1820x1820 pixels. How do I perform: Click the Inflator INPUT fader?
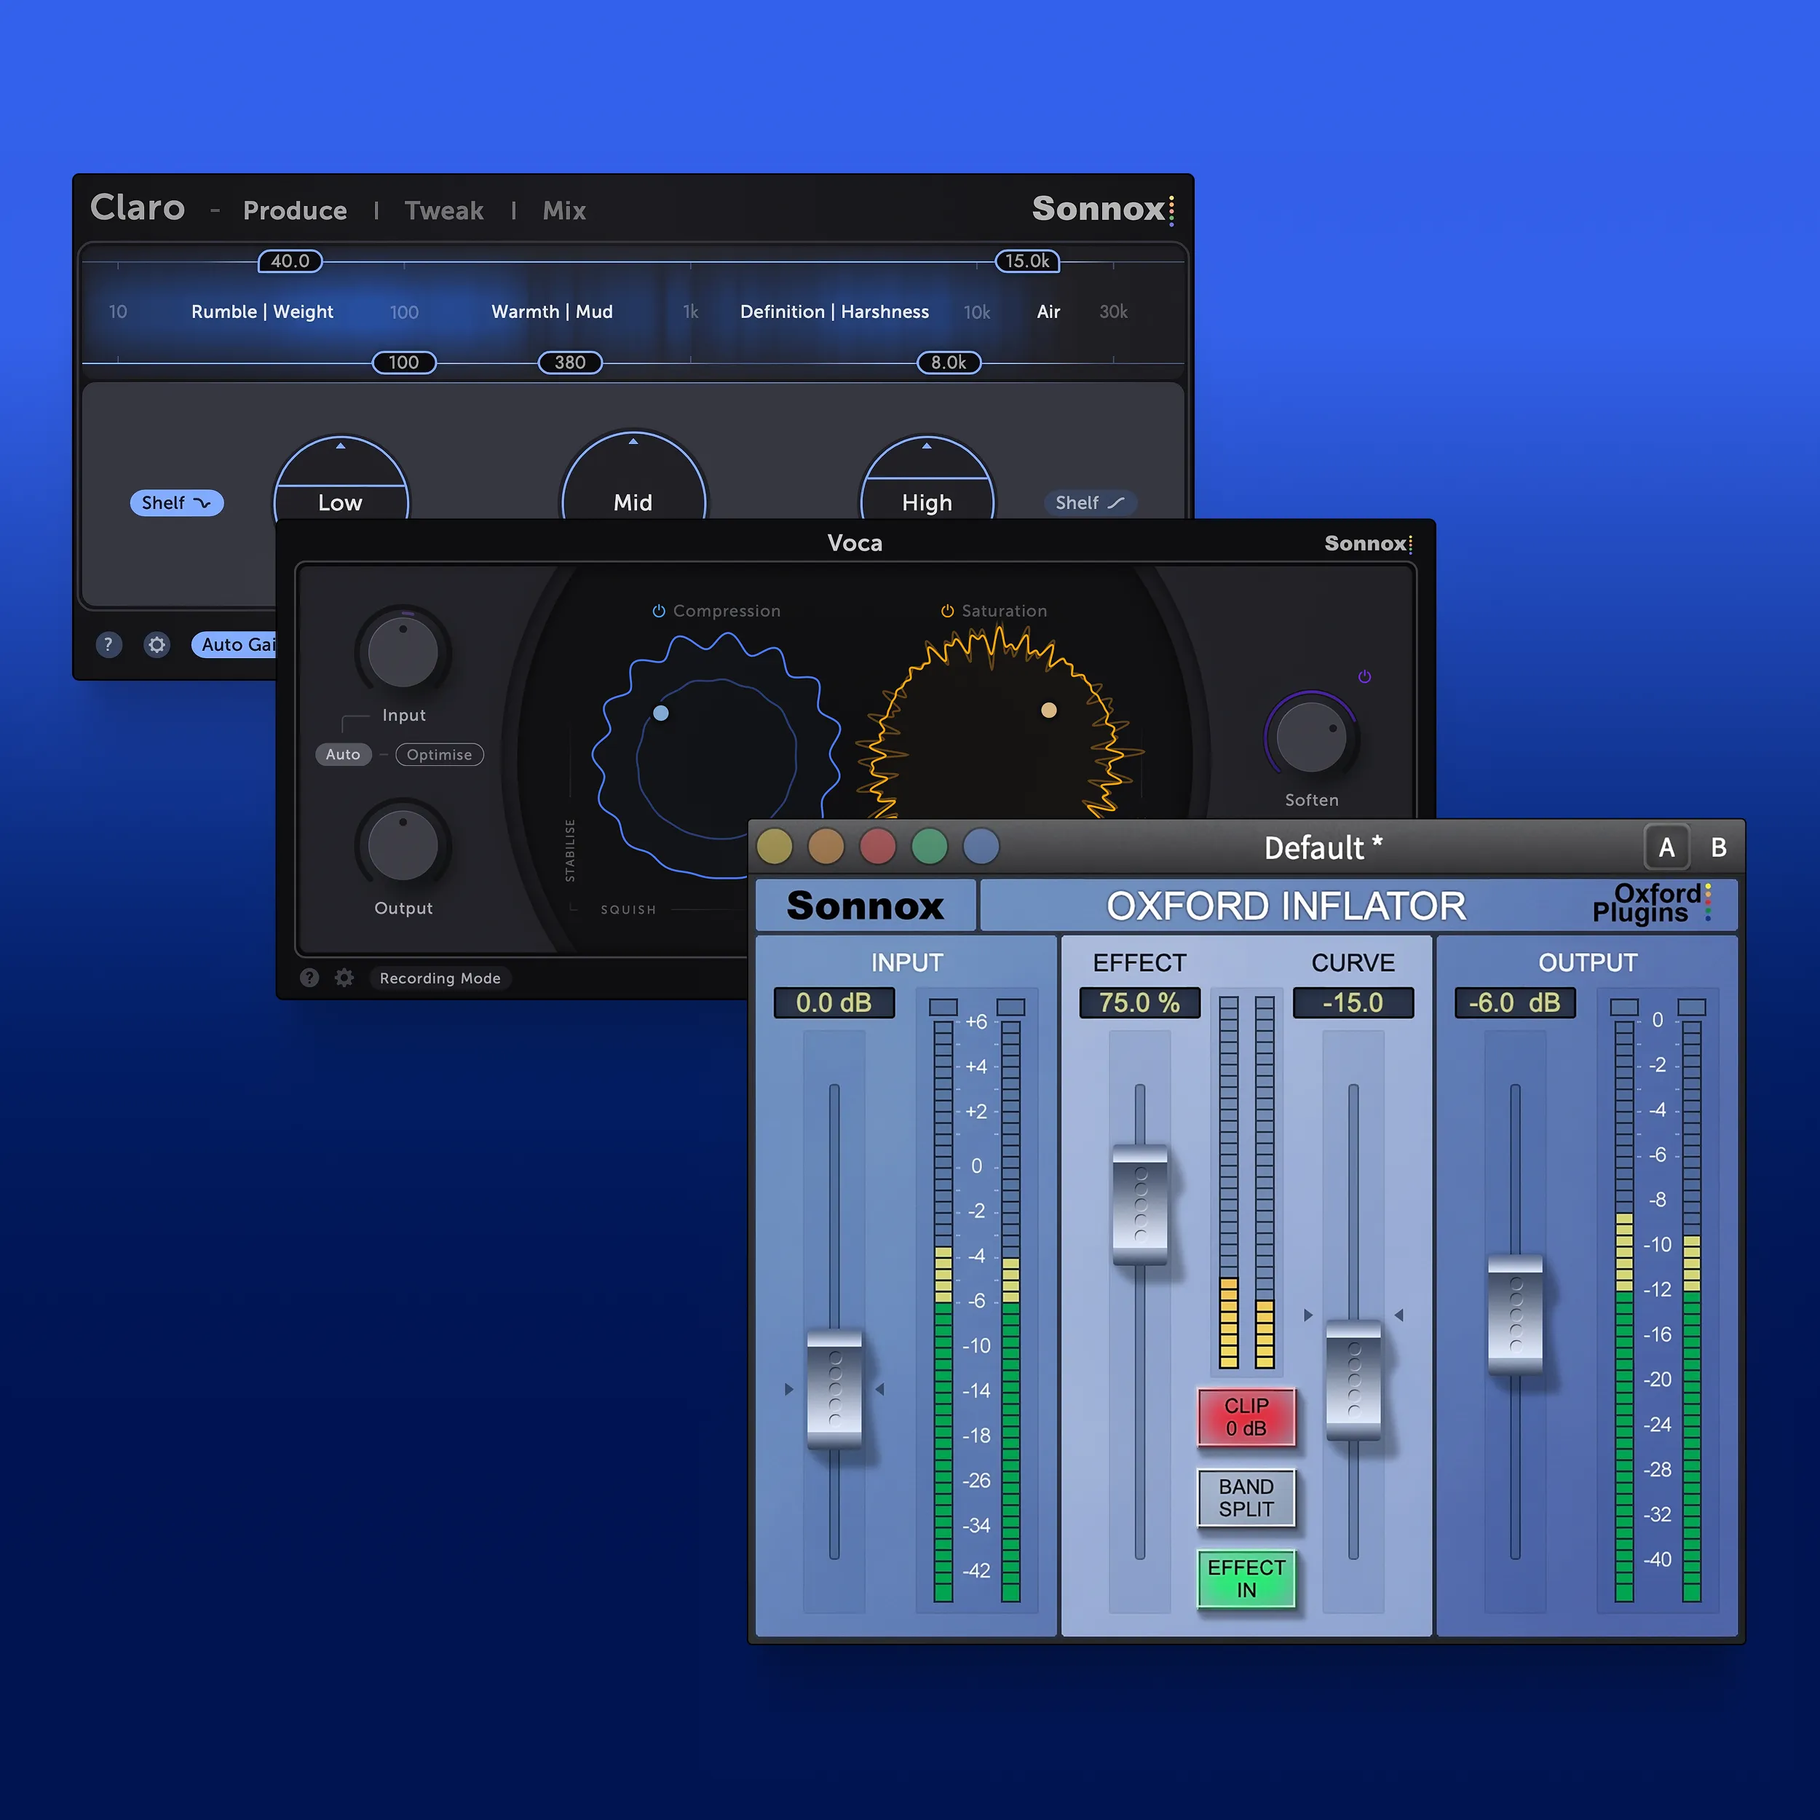834,1390
